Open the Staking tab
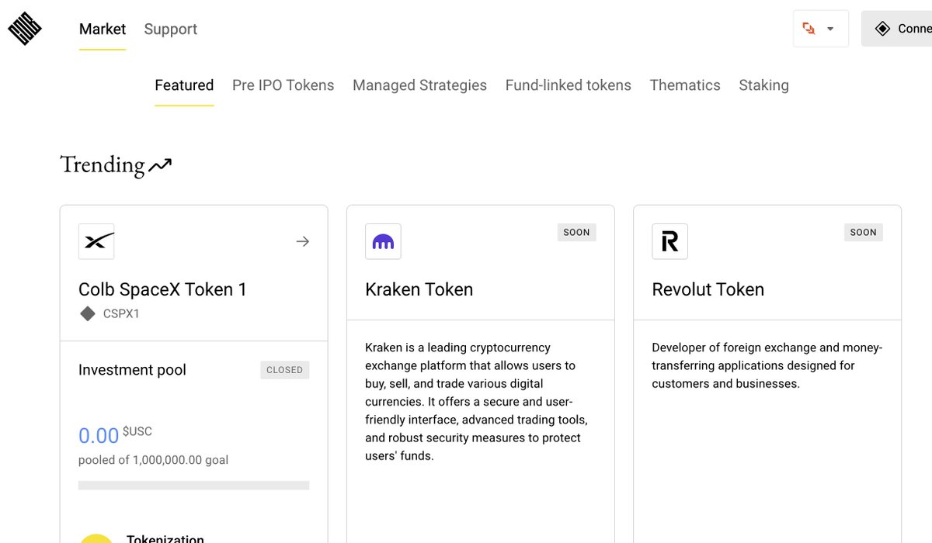Screen dimensions: 932x543 pyautogui.click(x=763, y=85)
